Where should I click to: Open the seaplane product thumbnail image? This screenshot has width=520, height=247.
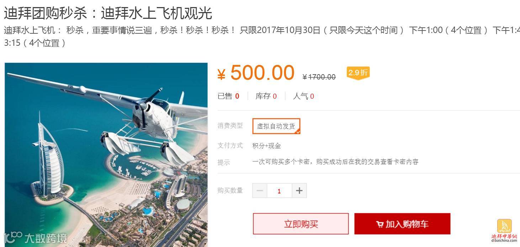(x=106, y=155)
